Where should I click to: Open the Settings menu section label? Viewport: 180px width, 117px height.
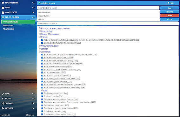coord(9,103)
